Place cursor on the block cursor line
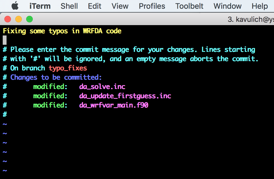This screenshot has width=274, height=179. coord(5,40)
